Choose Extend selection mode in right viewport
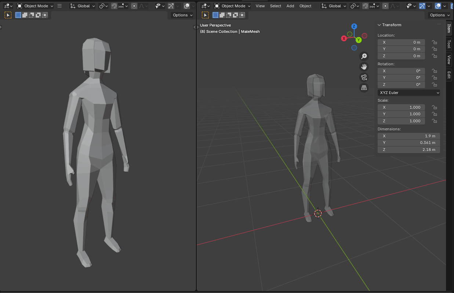The height and width of the screenshot is (293, 454). tap(222, 15)
